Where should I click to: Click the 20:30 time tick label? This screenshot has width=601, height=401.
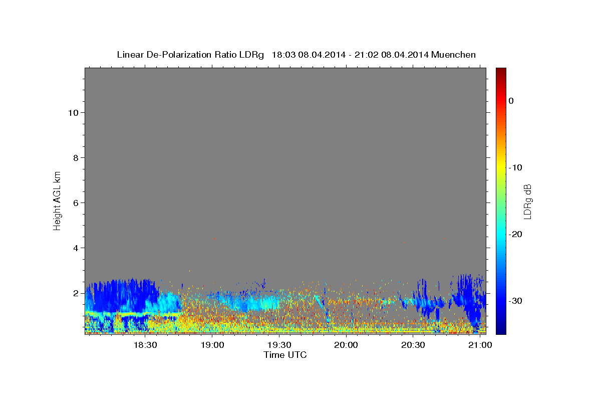[413, 345]
